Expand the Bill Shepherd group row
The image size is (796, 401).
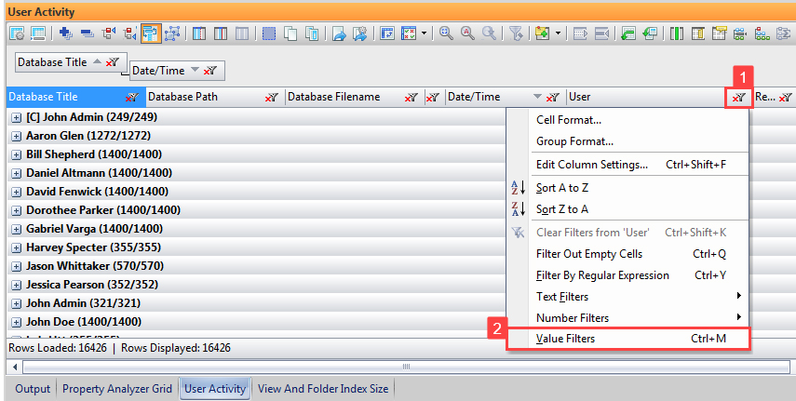point(16,154)
